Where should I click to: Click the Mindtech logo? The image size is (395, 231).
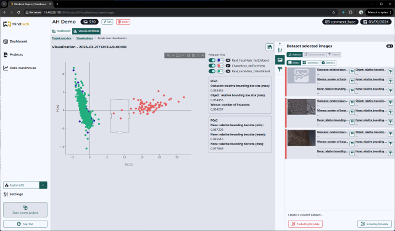pos(16,24)
